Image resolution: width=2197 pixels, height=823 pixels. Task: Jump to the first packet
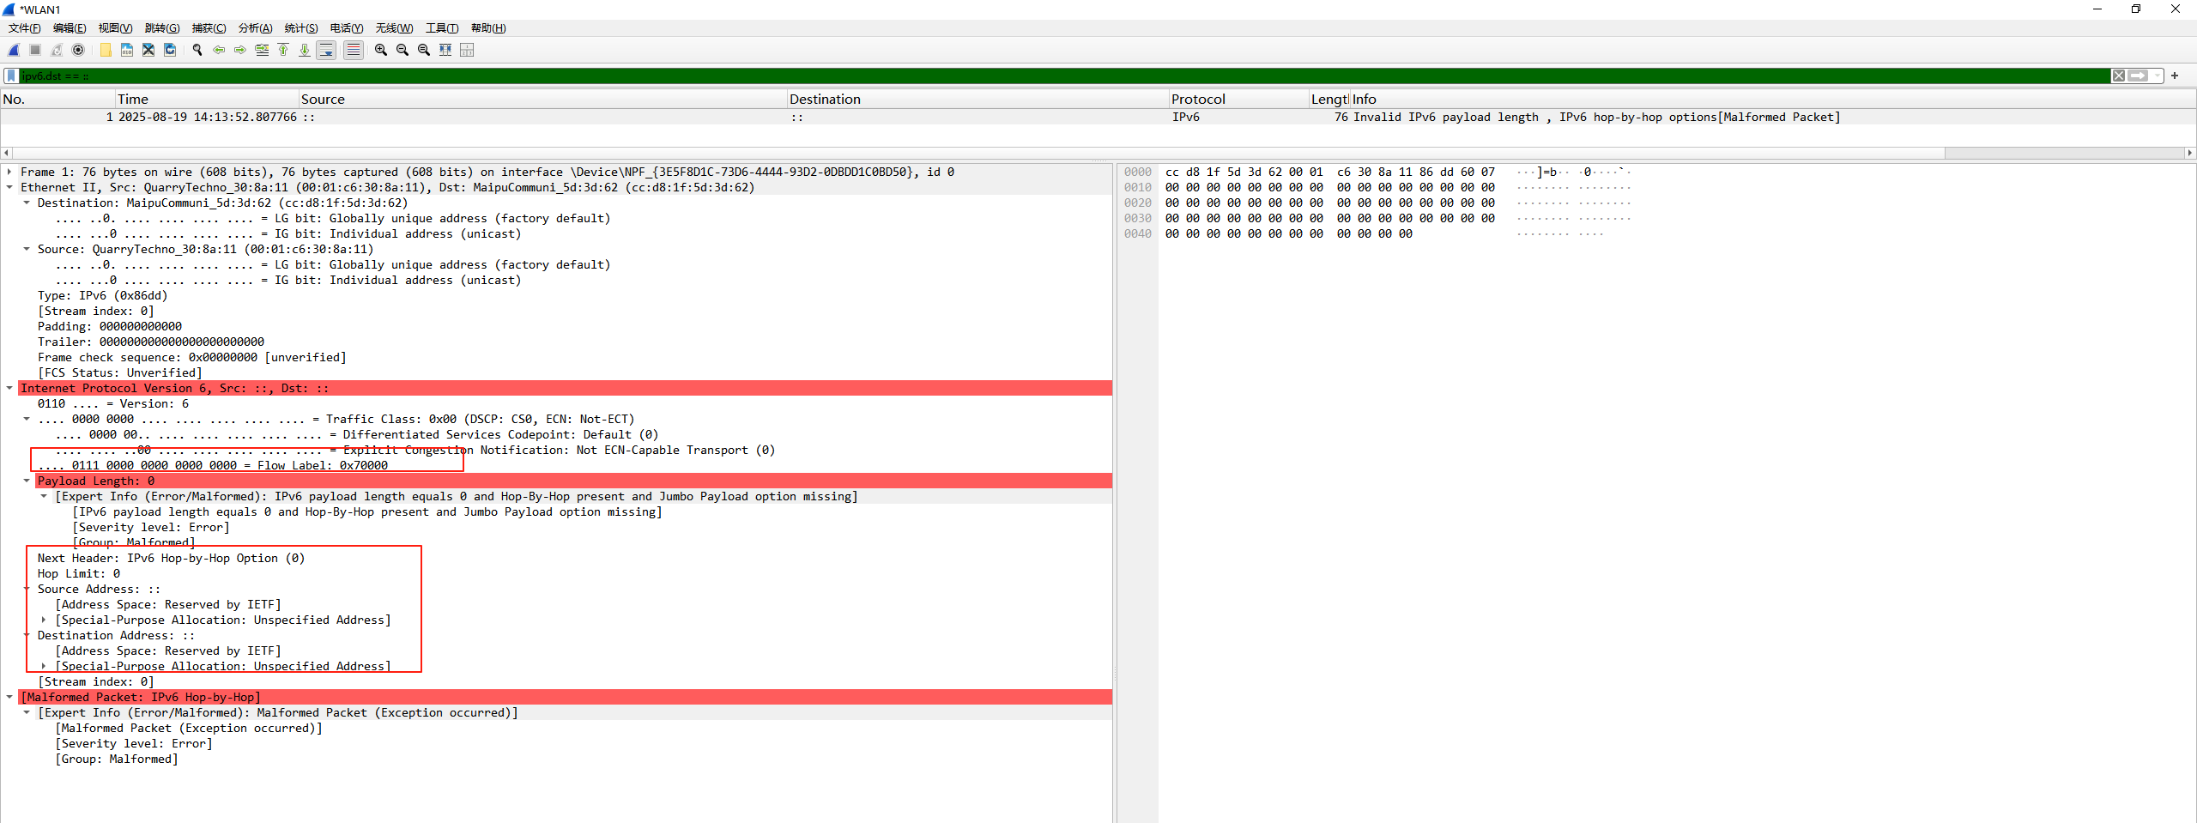click(283, 50)
